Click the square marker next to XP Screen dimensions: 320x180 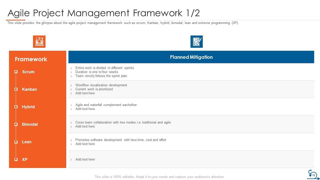[x=16, y=159]
